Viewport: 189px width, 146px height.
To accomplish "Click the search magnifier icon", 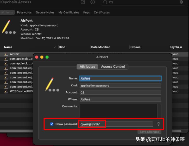I will tap(105, 2).
